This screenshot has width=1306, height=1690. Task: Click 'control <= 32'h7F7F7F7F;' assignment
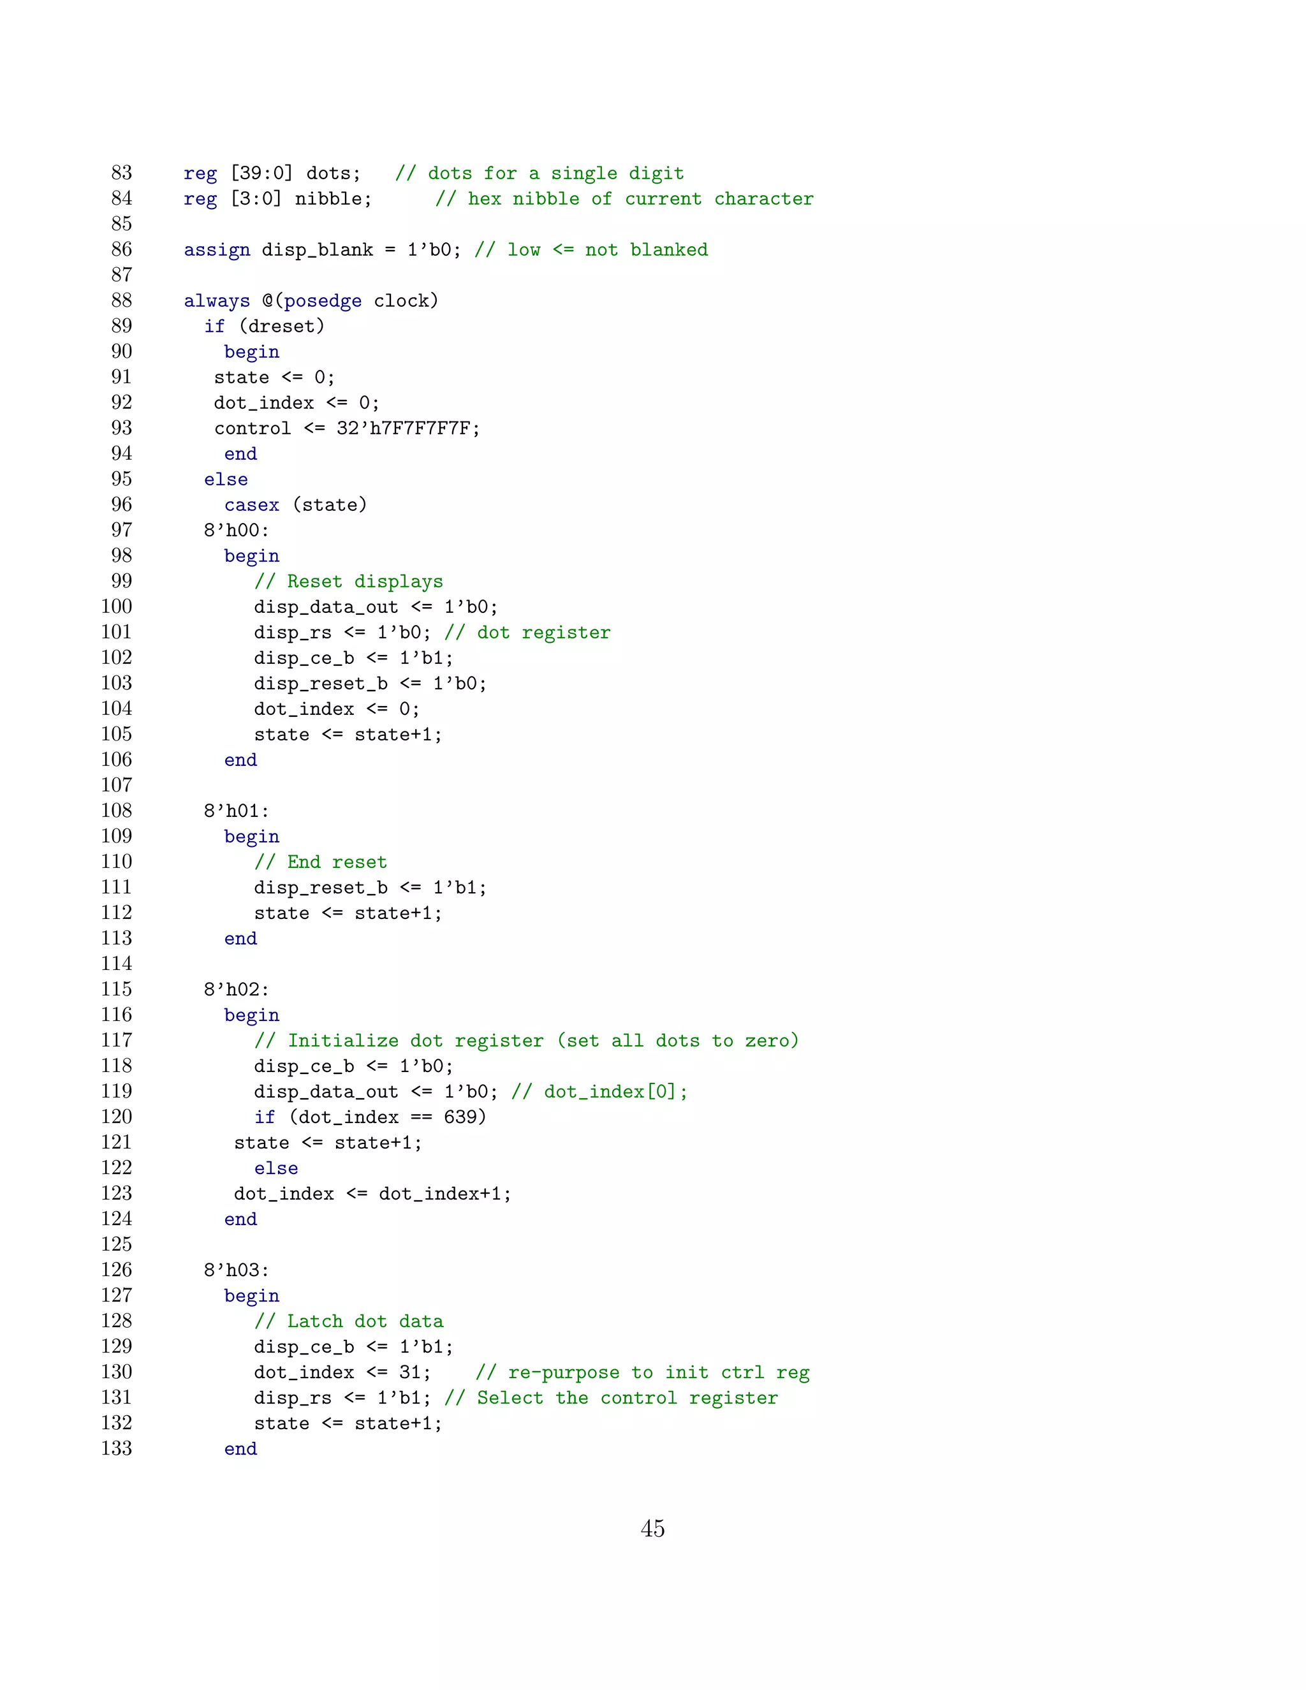coord(348,429)
